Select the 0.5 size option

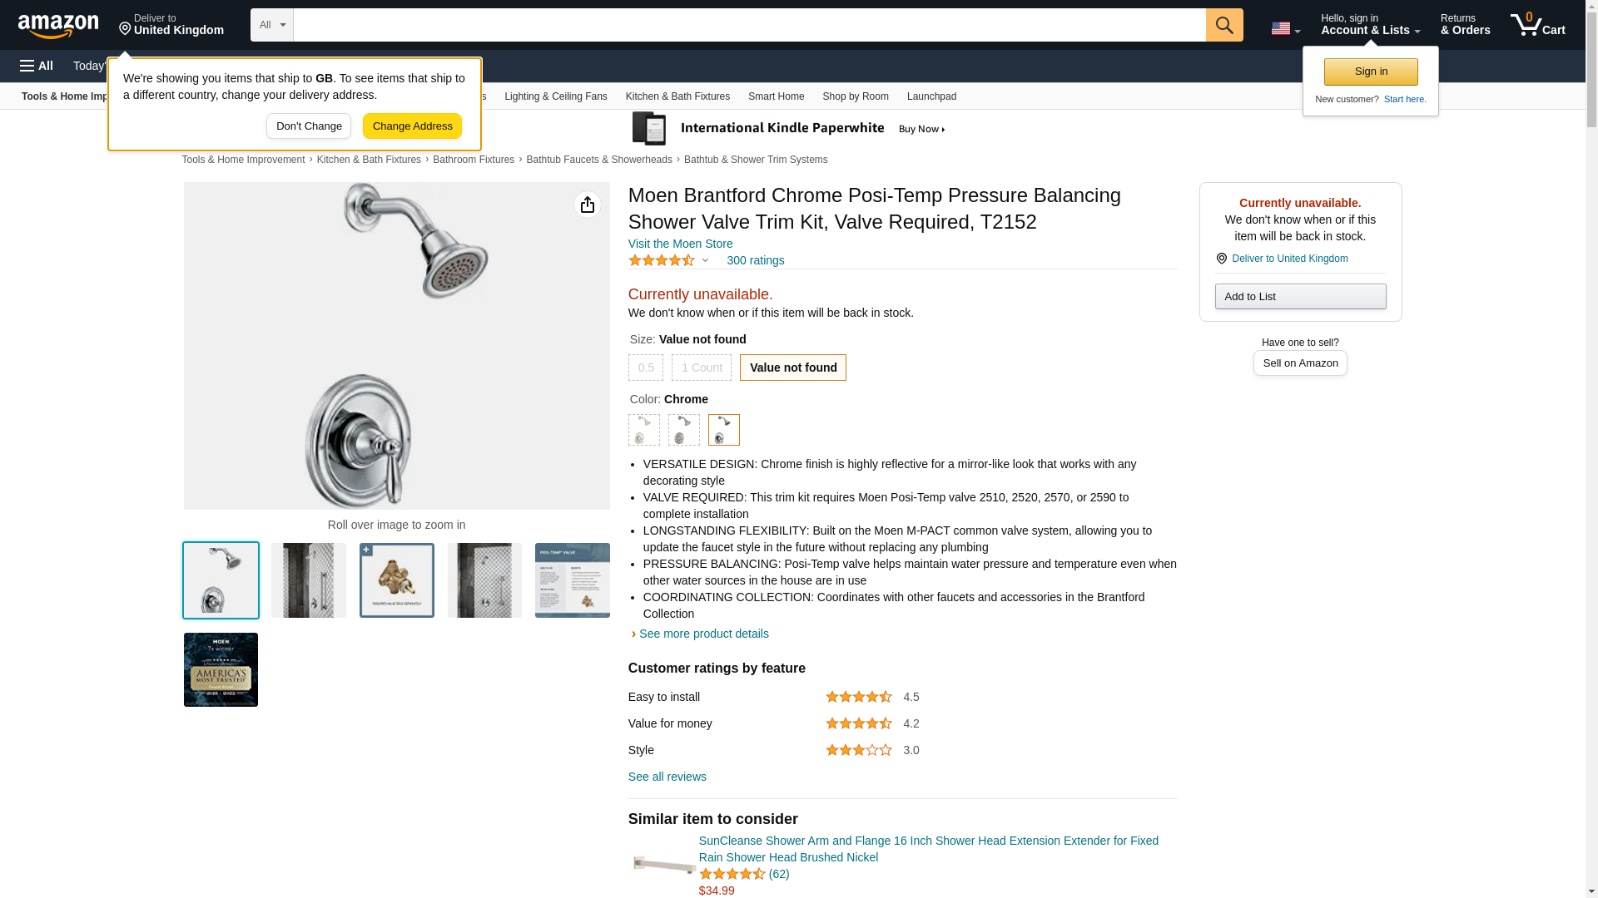(x=645, y=368)
